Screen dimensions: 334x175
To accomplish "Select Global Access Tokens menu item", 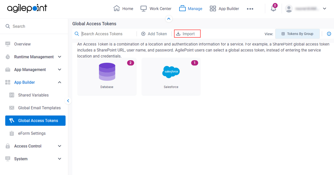I will 35,121.
